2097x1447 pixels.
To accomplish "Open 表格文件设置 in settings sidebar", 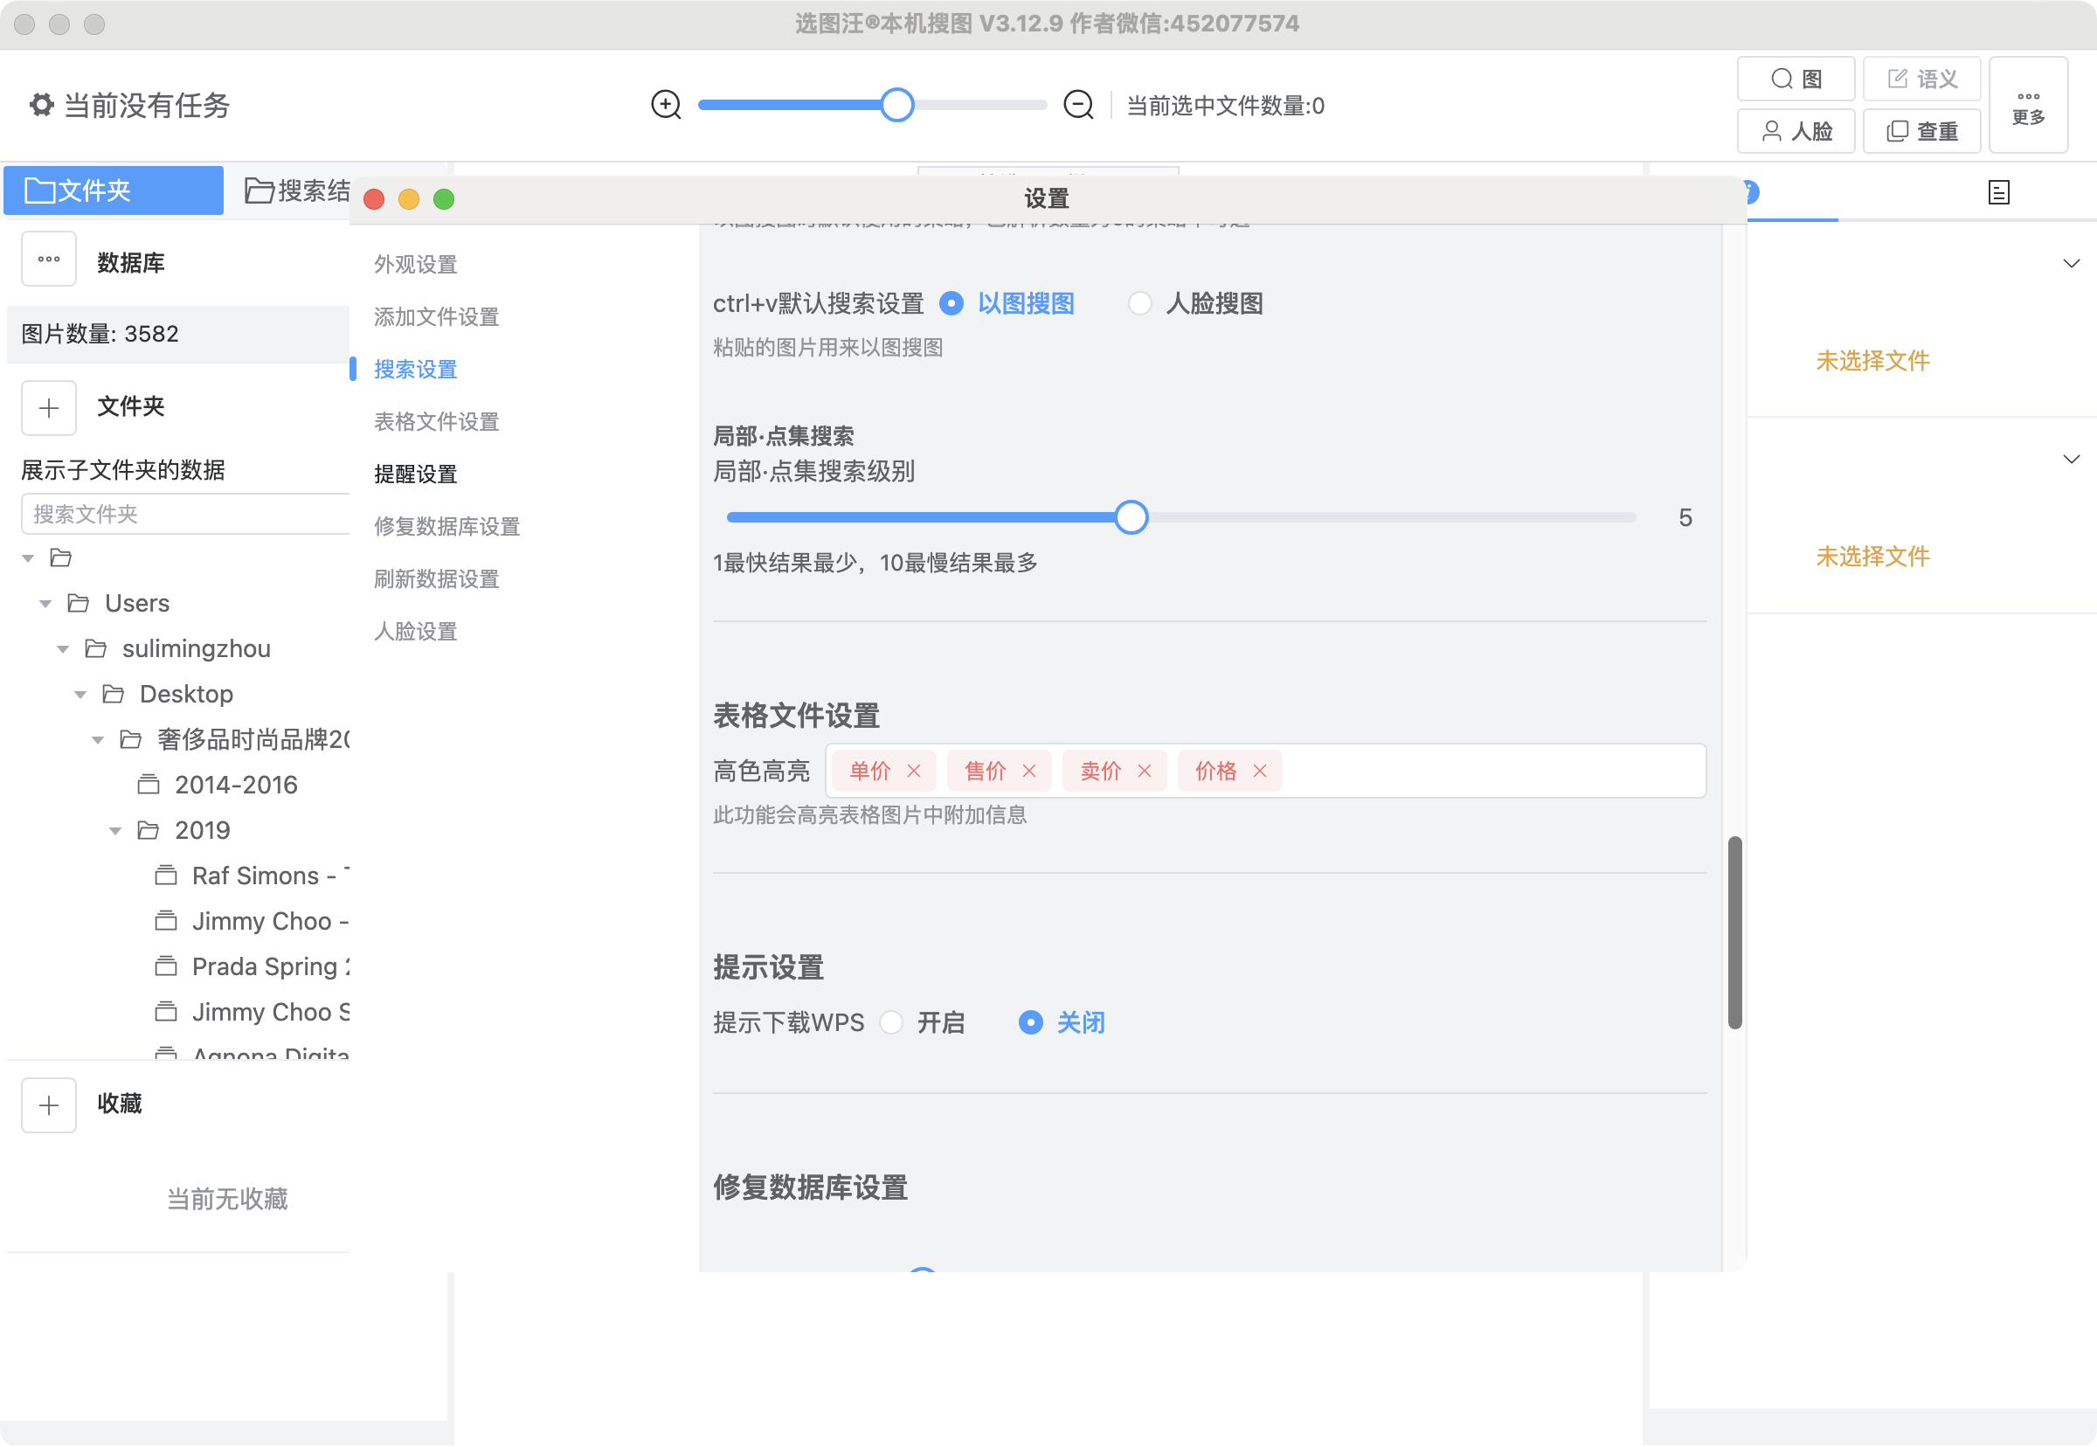I will coord(437,421).
